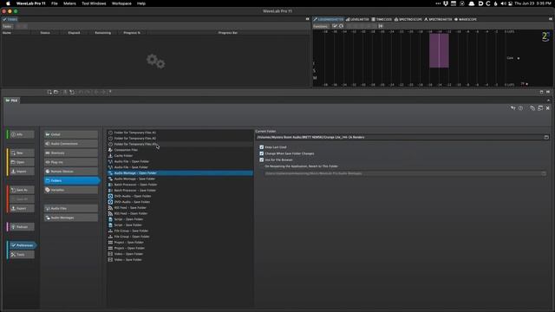Switch to the Spectrometer tab

click(x=438, y=19)
